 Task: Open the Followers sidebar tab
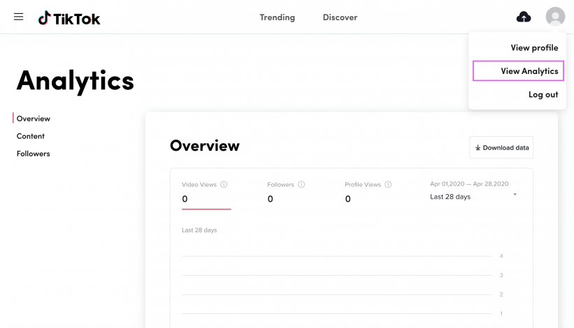(x=34, y=154)
